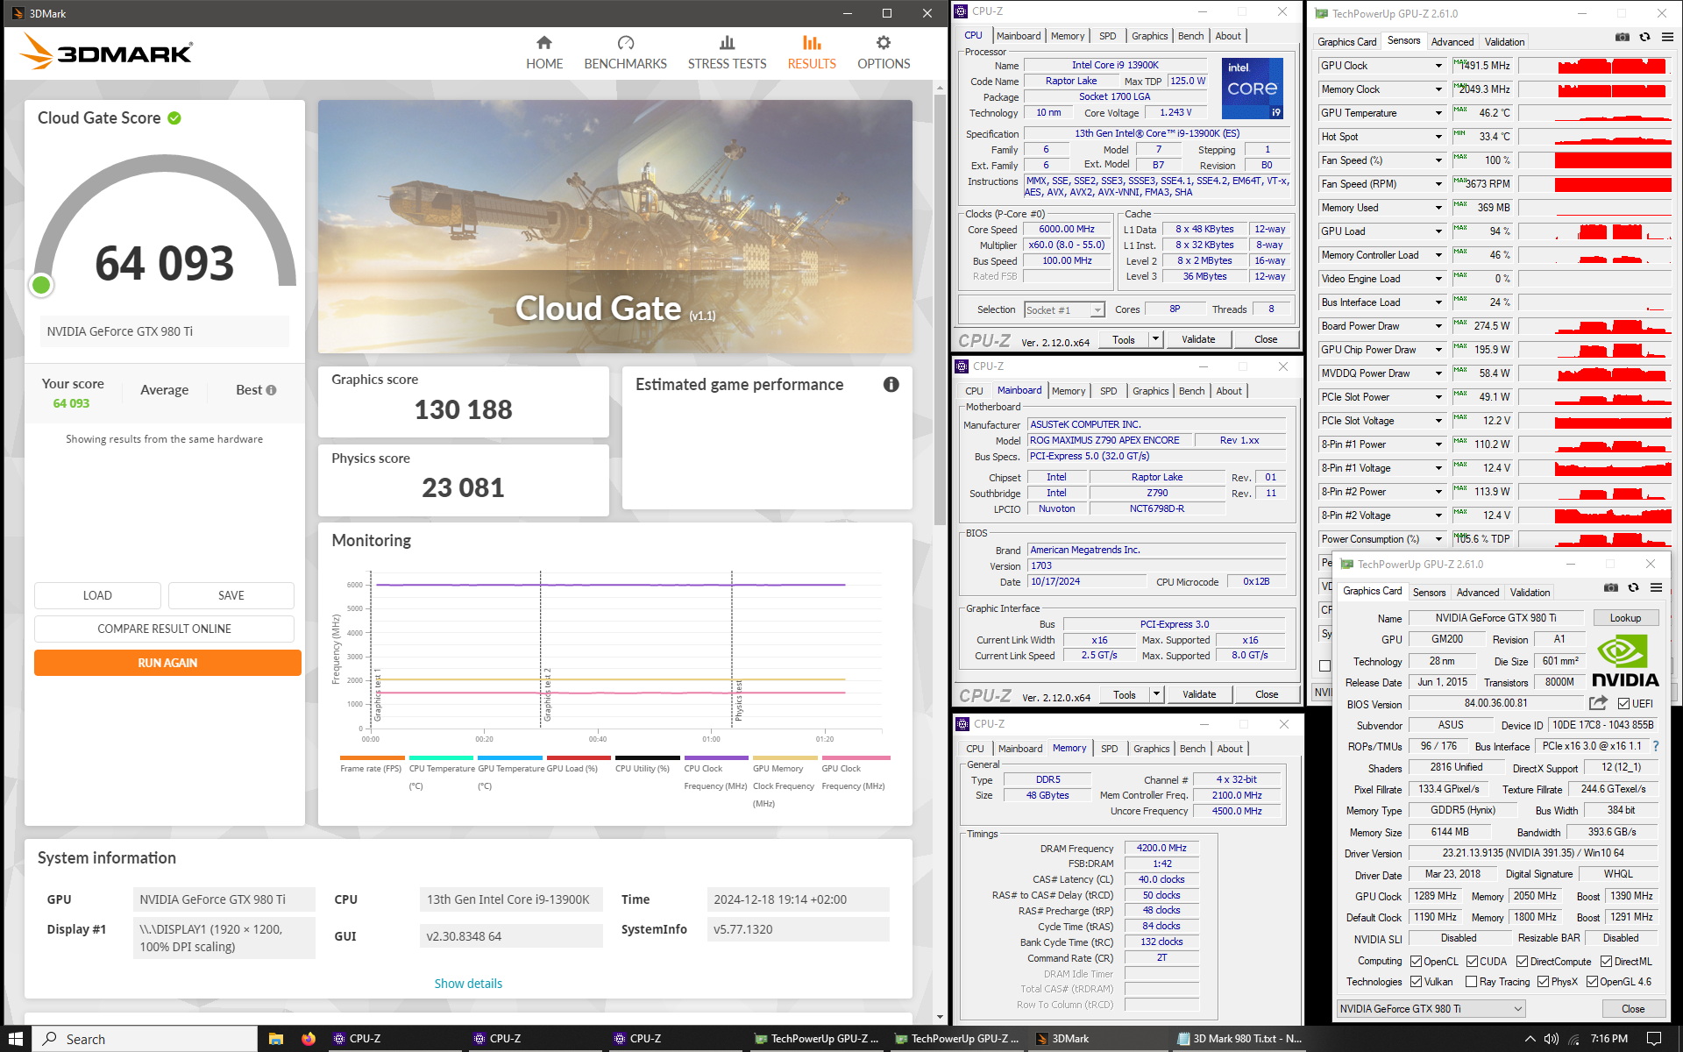
Task: Open the About tab in CPU-Z CPU window
Action: [1227, 36]
